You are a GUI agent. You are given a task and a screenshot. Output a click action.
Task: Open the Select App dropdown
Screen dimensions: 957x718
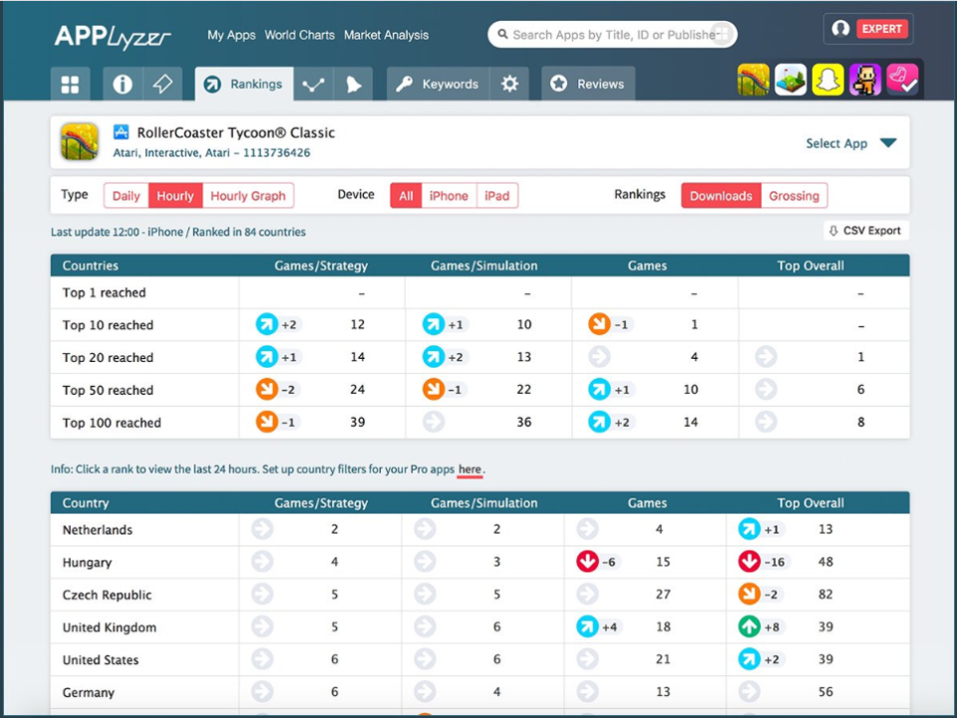(851, 143)
